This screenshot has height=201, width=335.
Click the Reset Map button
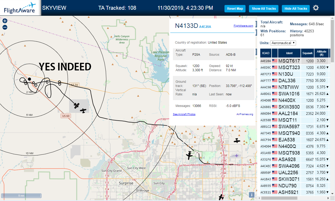pyautogui.click(x=235, y=8)
